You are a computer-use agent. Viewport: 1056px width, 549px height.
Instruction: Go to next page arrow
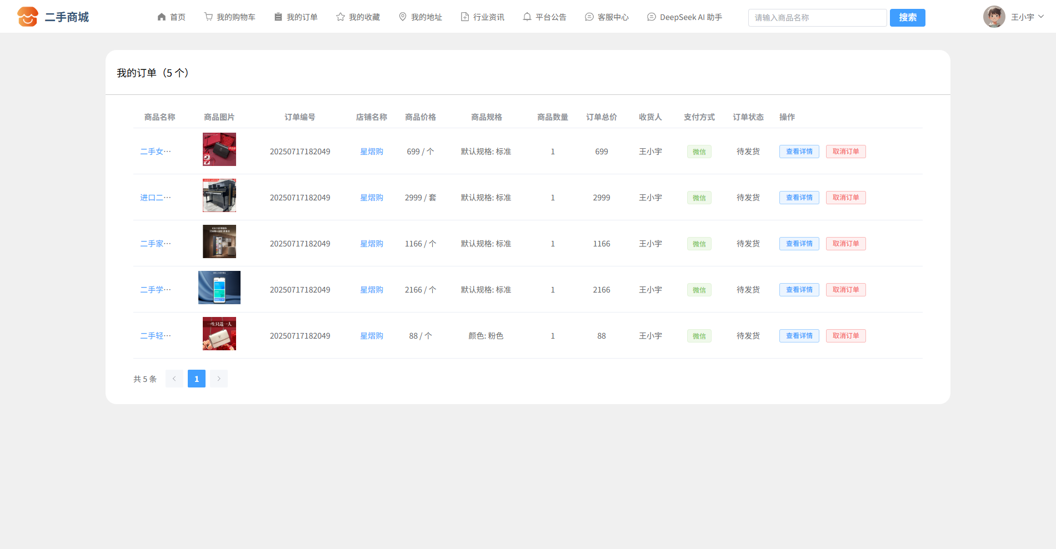pyautogui.click(x=219, y=379)
